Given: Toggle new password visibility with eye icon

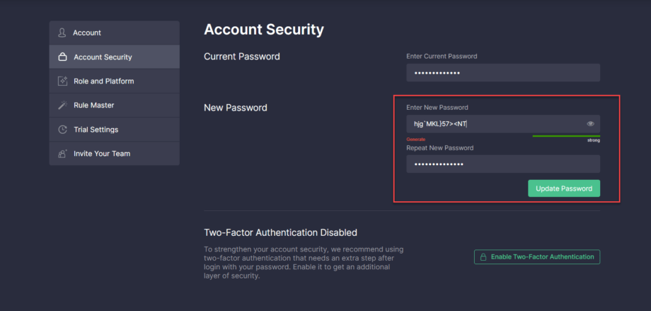Looking at the screenshot, I should click(590, 124).
